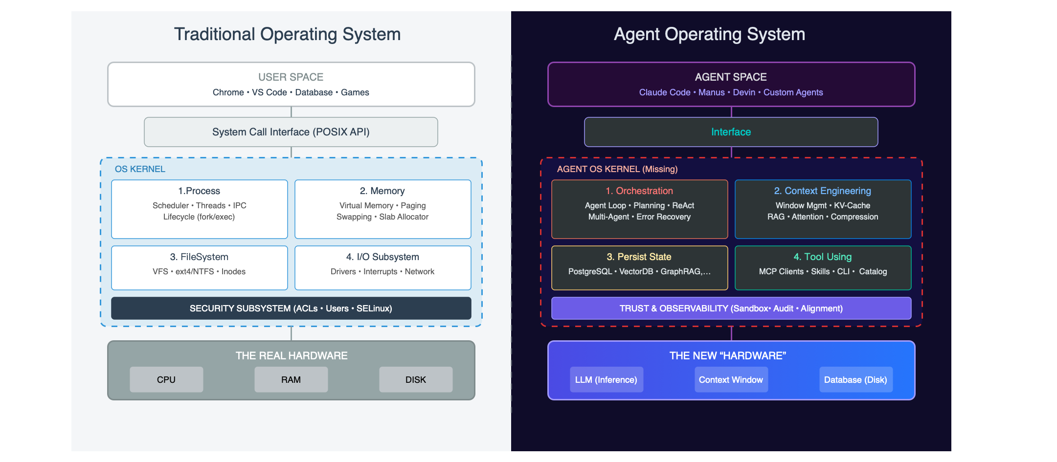Click the LLM (Inference) block
Screen dimensions: 1057x462
pyautogui.click(x=607, y=379)
